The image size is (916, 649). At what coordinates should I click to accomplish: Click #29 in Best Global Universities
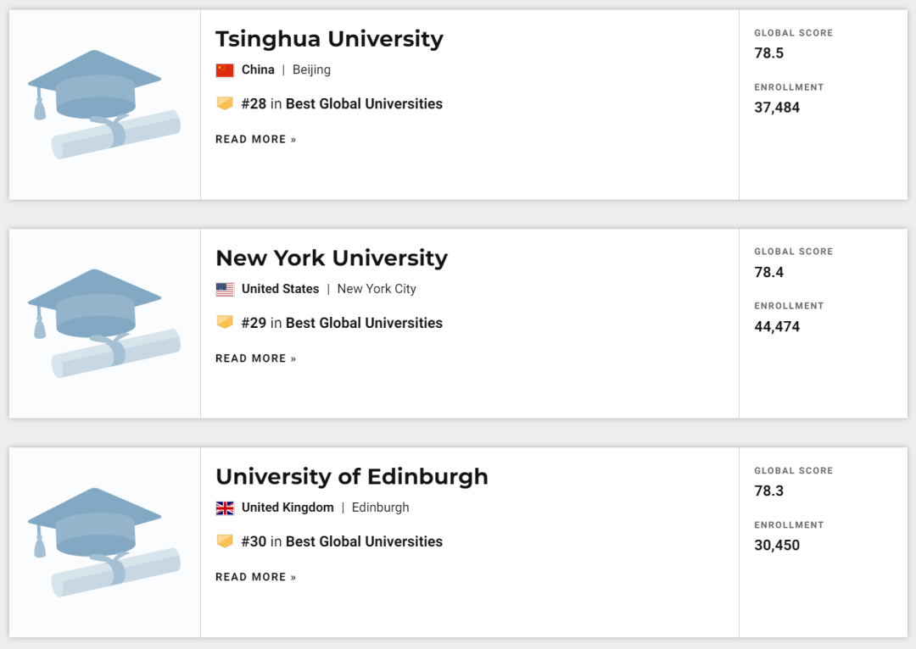(x=342, y=323)
